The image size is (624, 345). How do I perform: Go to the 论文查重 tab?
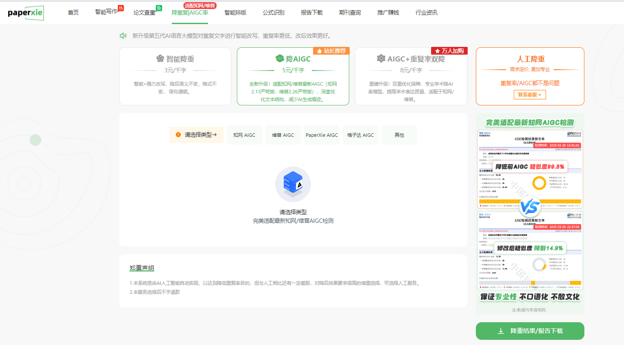[x=144, y=12]
